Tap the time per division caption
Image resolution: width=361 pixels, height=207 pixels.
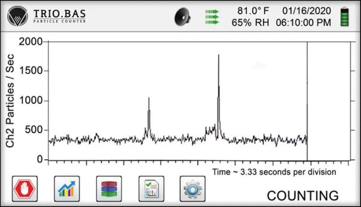tap(274, 172)
